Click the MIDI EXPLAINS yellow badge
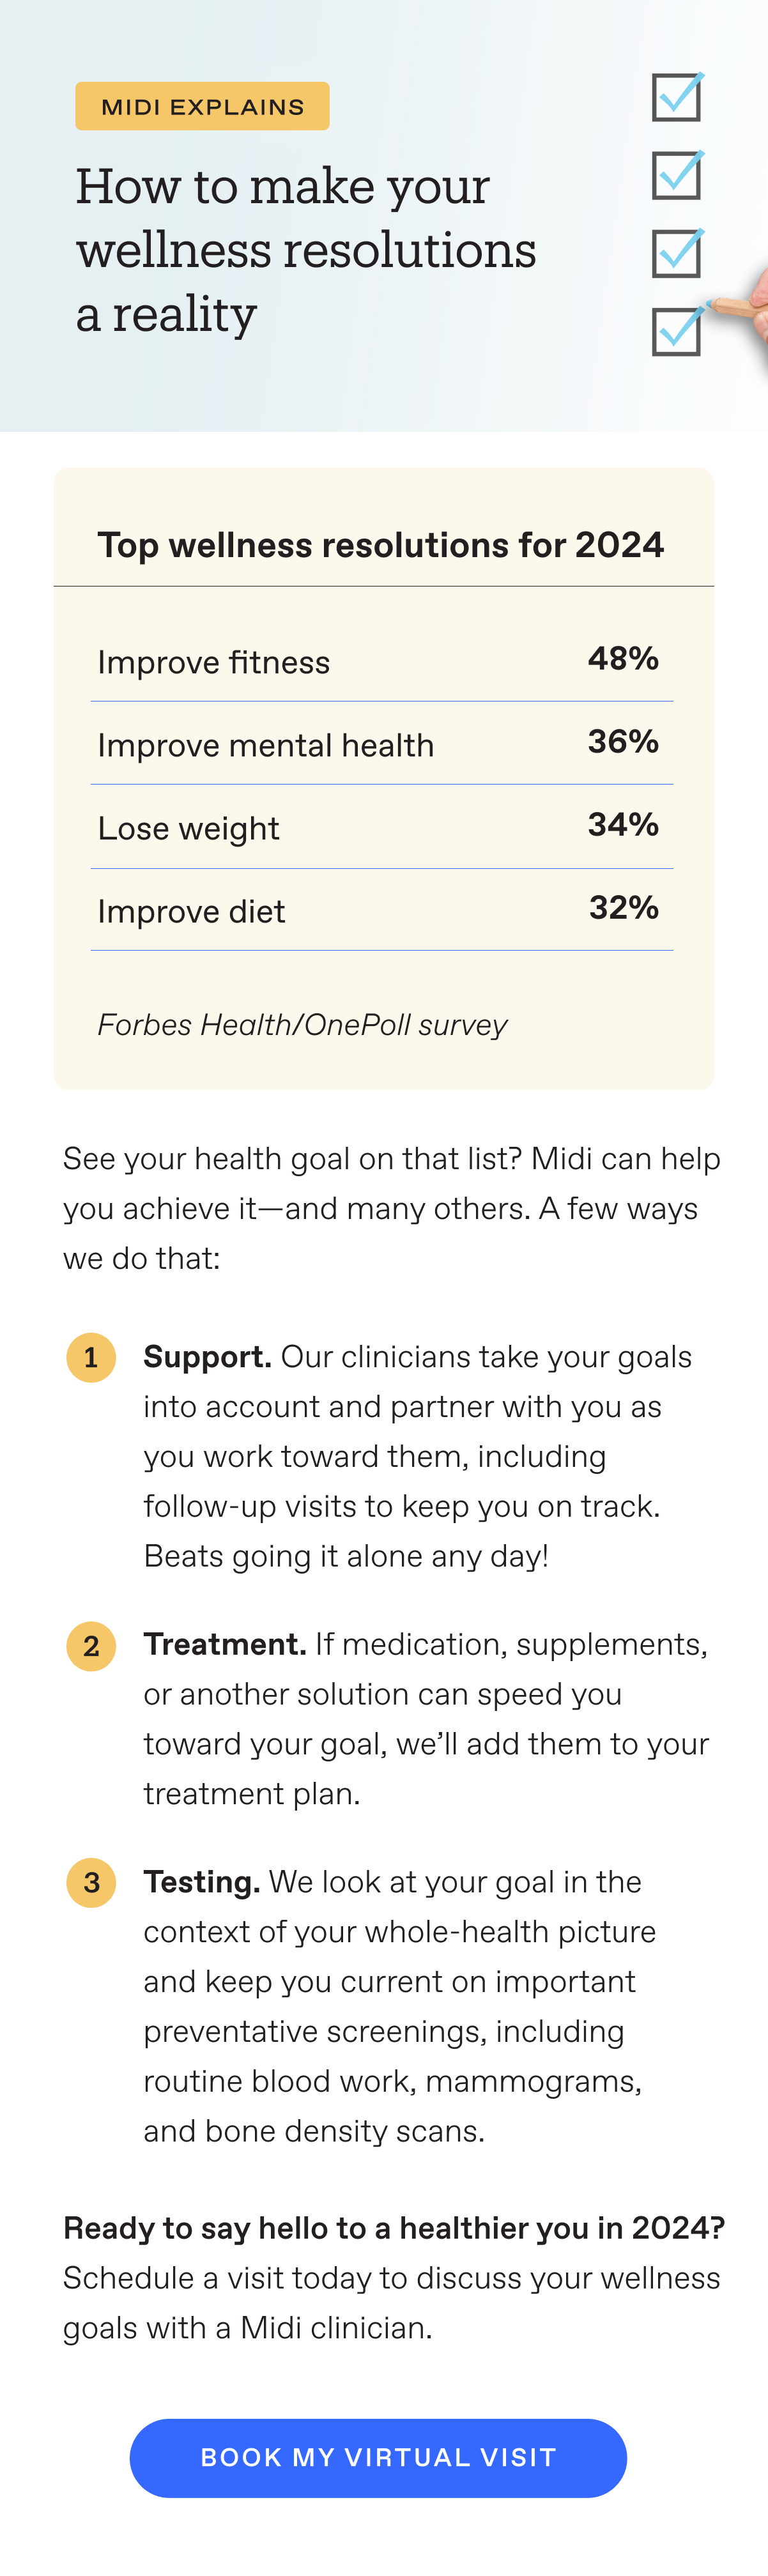The width and height of the screenshot is (768, 2576). pos(202,106)
